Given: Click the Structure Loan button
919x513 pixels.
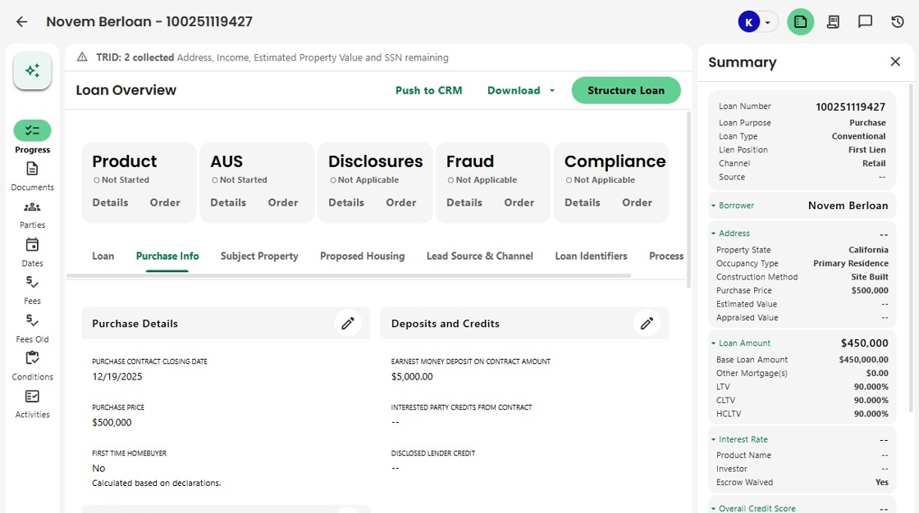Looking at the screenshot, I should [625, 90].
